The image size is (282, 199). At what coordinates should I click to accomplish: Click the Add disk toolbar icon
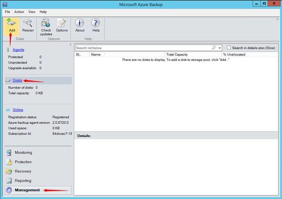pyautogui.click(x=12, y=25)
